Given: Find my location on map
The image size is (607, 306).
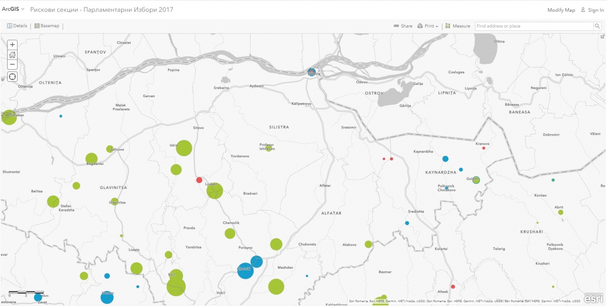Looking at the screenshot, I should [x=13, y=77].
